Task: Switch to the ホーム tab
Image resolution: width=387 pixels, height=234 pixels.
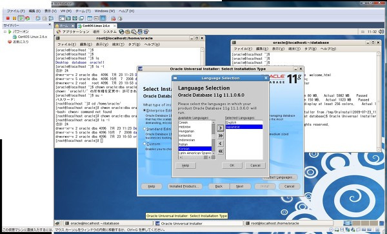Action: coord(64,26)
